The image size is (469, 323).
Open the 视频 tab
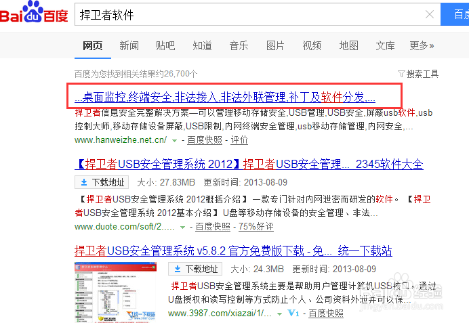coord(312,46)
